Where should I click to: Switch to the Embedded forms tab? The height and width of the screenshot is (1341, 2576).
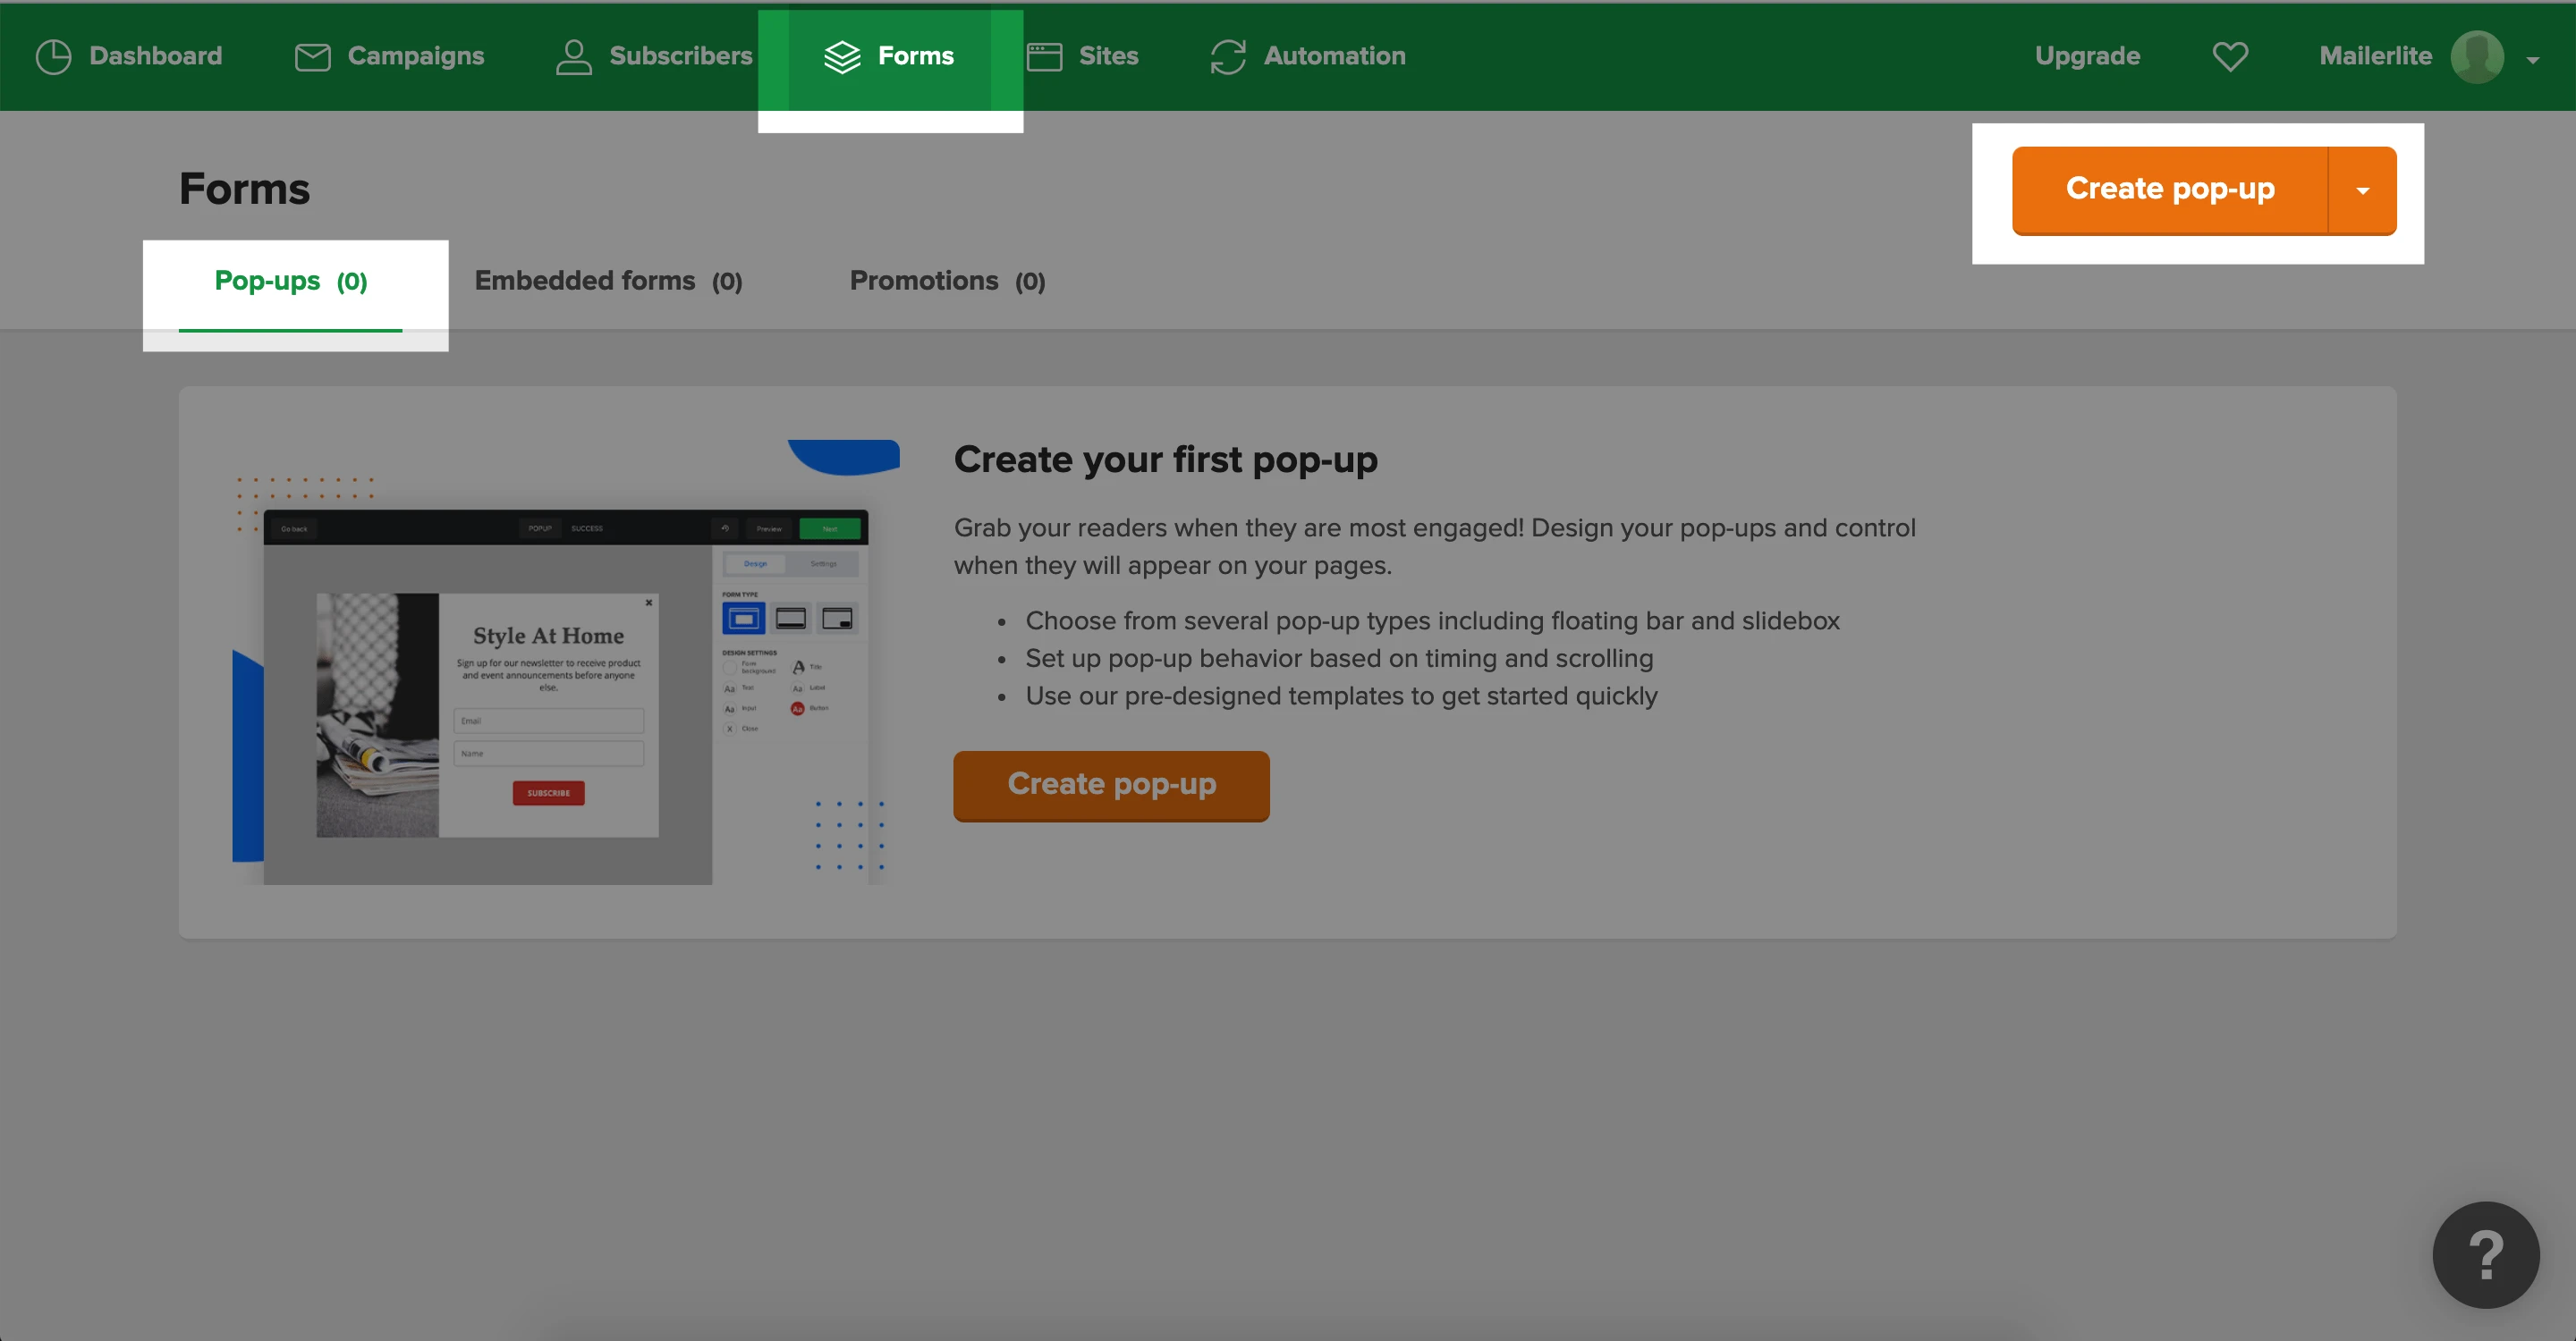(608, 281)
